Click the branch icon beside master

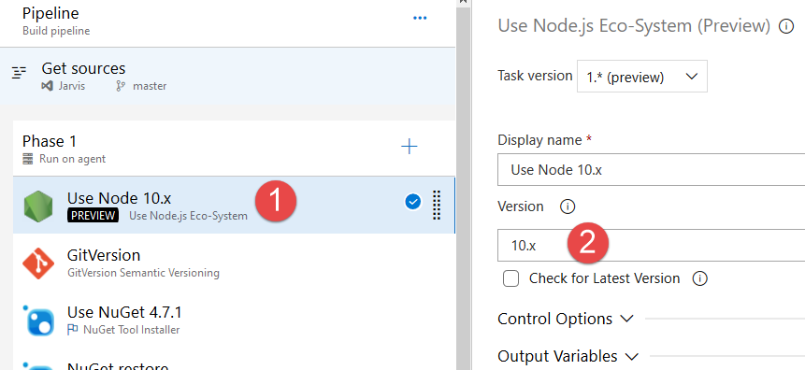pyautogui.click(x=121, y=86)
